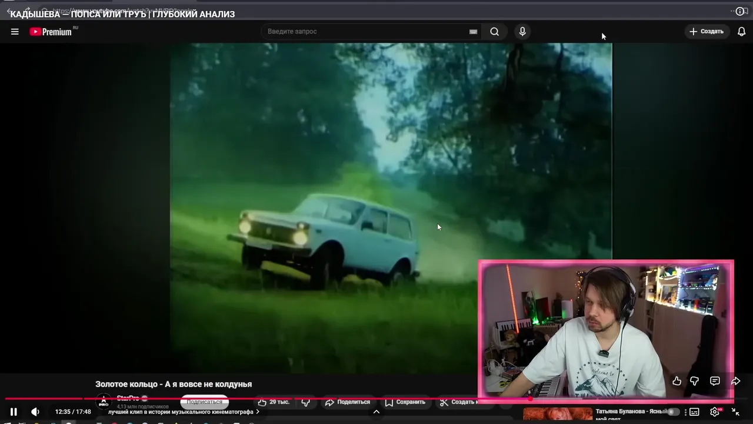Exit fullscreen mode

coord(735,412)
